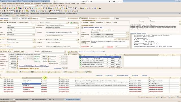
Task: Open the Участники tab
Action: 79,72
